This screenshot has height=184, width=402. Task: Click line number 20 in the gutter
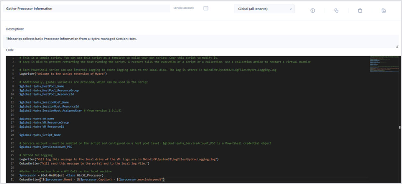pyautogui.click(x=13, y=135)
